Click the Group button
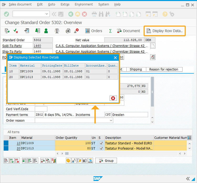 106,161
